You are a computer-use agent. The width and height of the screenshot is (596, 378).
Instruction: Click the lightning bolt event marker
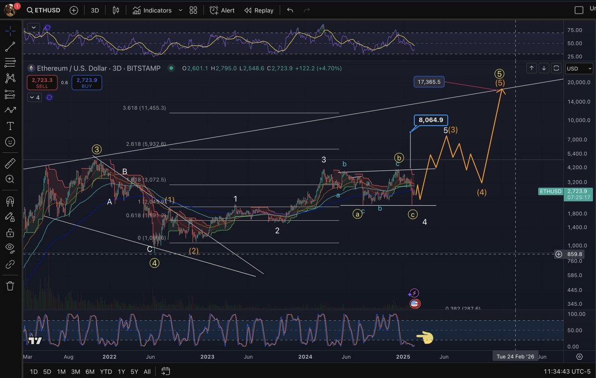414,293
